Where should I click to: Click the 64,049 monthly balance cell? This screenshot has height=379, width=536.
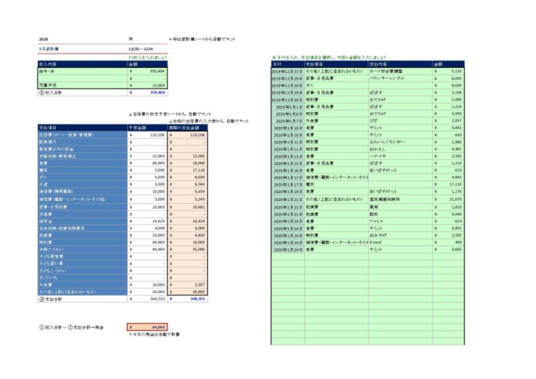[x=147, y=327]
